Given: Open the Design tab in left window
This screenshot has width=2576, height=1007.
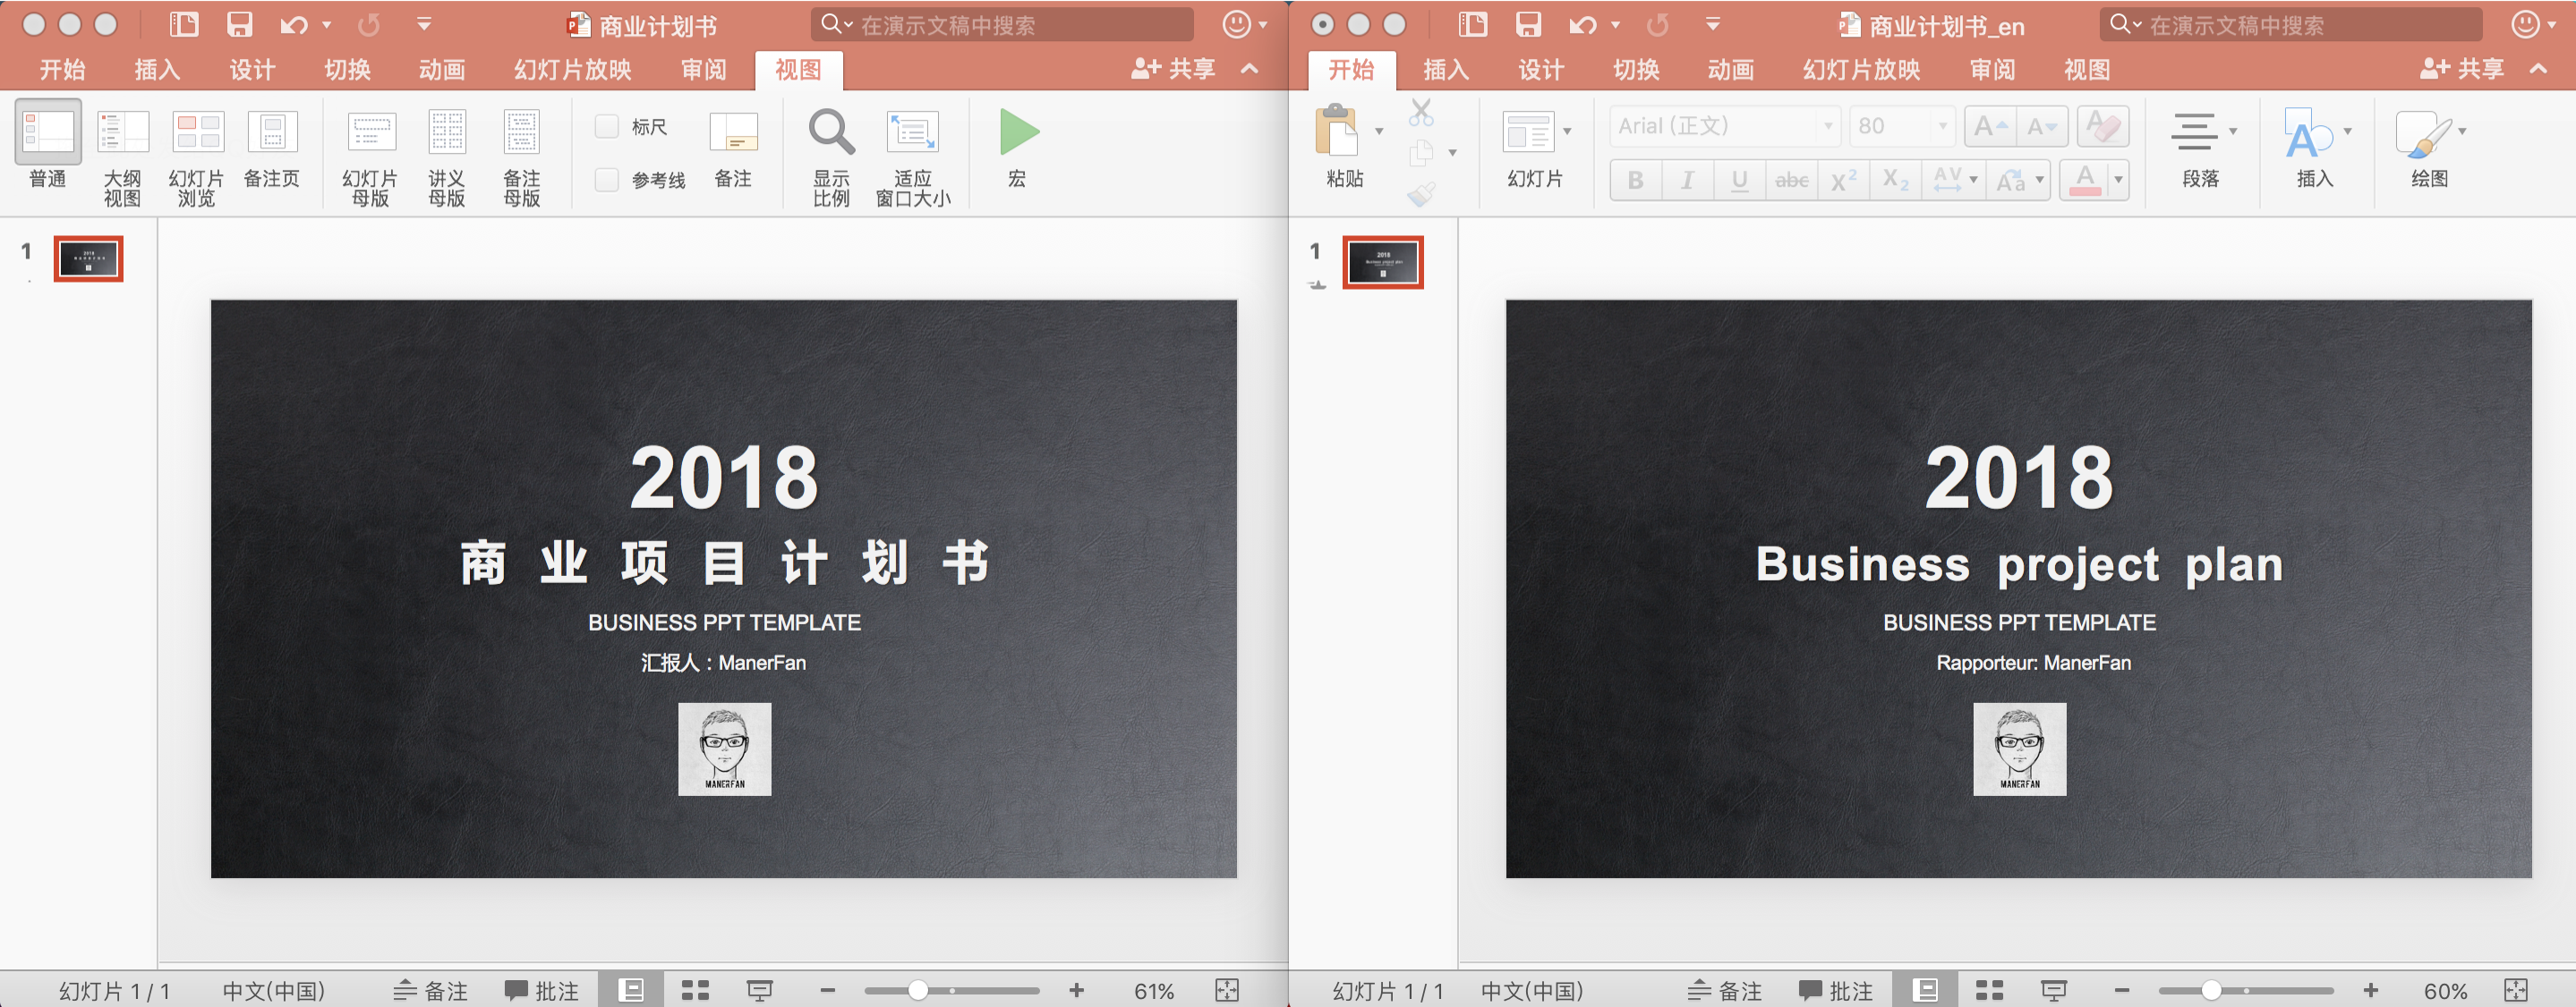Looking at the screenshot, I should point(252,69).
